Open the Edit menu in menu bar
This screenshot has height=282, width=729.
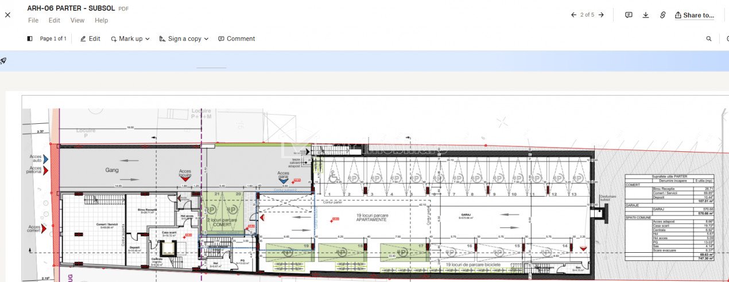54,21
